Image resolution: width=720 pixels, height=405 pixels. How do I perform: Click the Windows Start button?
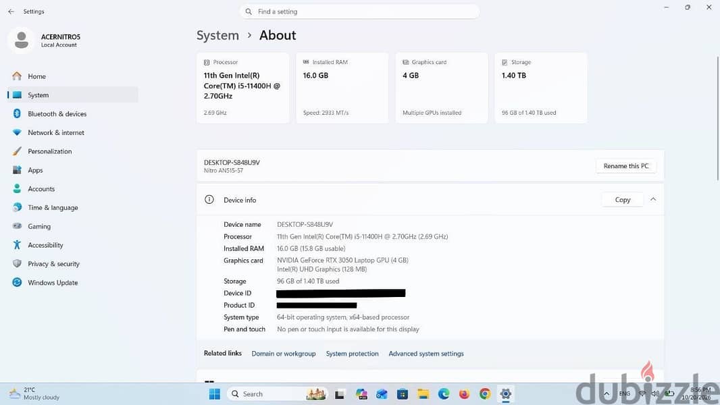click(x=214, y=394)
